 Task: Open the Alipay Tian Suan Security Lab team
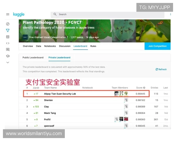60,94
